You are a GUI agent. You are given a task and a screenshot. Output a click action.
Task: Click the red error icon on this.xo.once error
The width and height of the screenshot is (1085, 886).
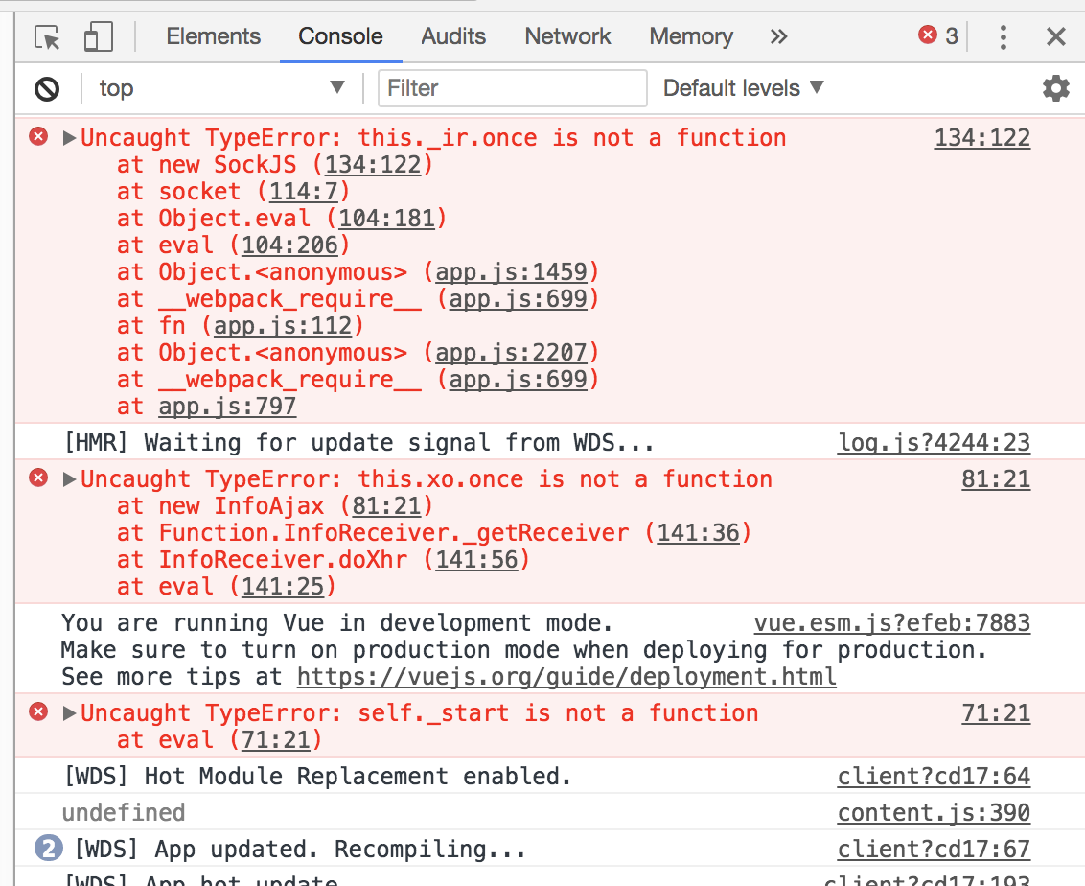coord(38,478)
